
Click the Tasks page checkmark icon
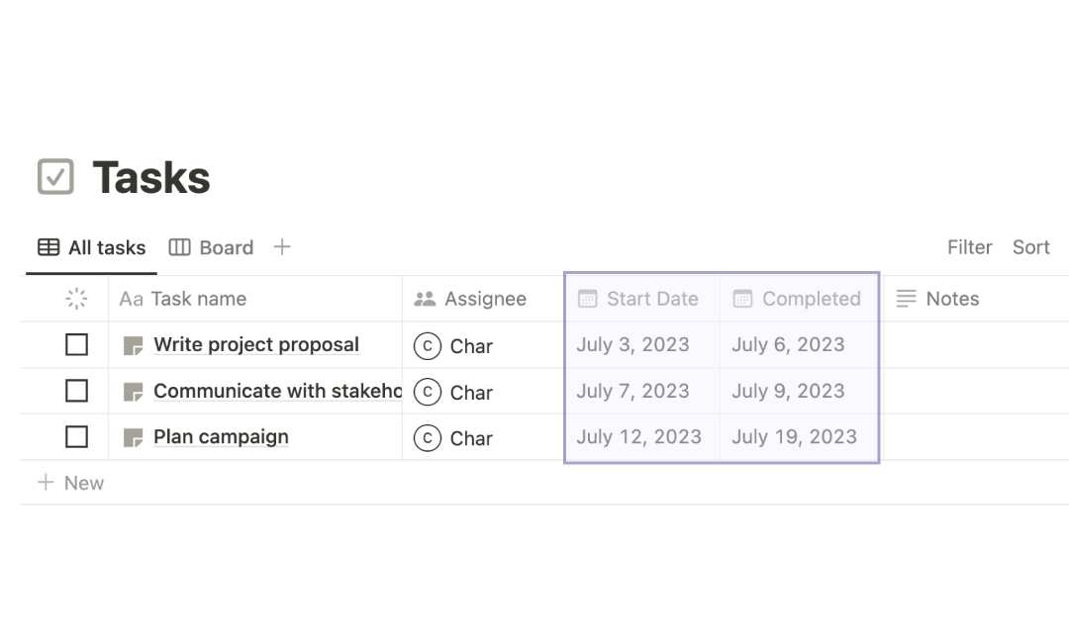coord(55,176)
